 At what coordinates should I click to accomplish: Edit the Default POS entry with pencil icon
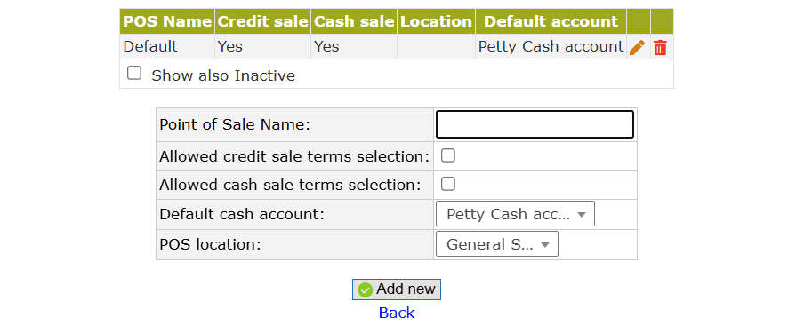point(637,48)
